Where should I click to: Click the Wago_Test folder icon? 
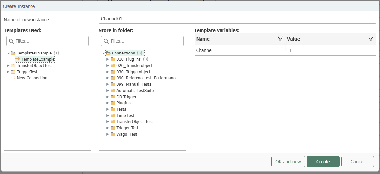pyautogui.click(x=113, y=134)
